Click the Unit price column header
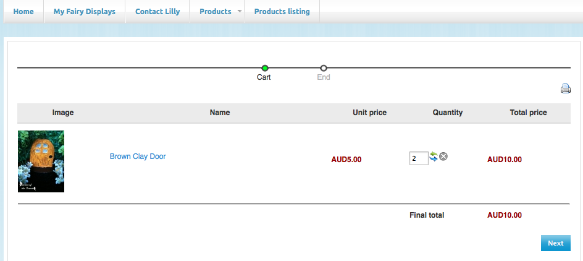This screenshot has height=261, width=583. (x=369, y=113)
